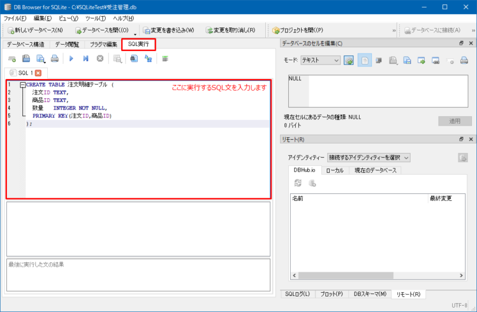Switch to the プラグマ編集 tab
This screenshot has width=477, height=312.
[x=104, y=45]
